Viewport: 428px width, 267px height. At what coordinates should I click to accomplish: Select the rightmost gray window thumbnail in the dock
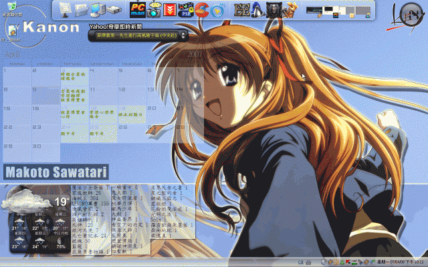click(x=363, y=12)
